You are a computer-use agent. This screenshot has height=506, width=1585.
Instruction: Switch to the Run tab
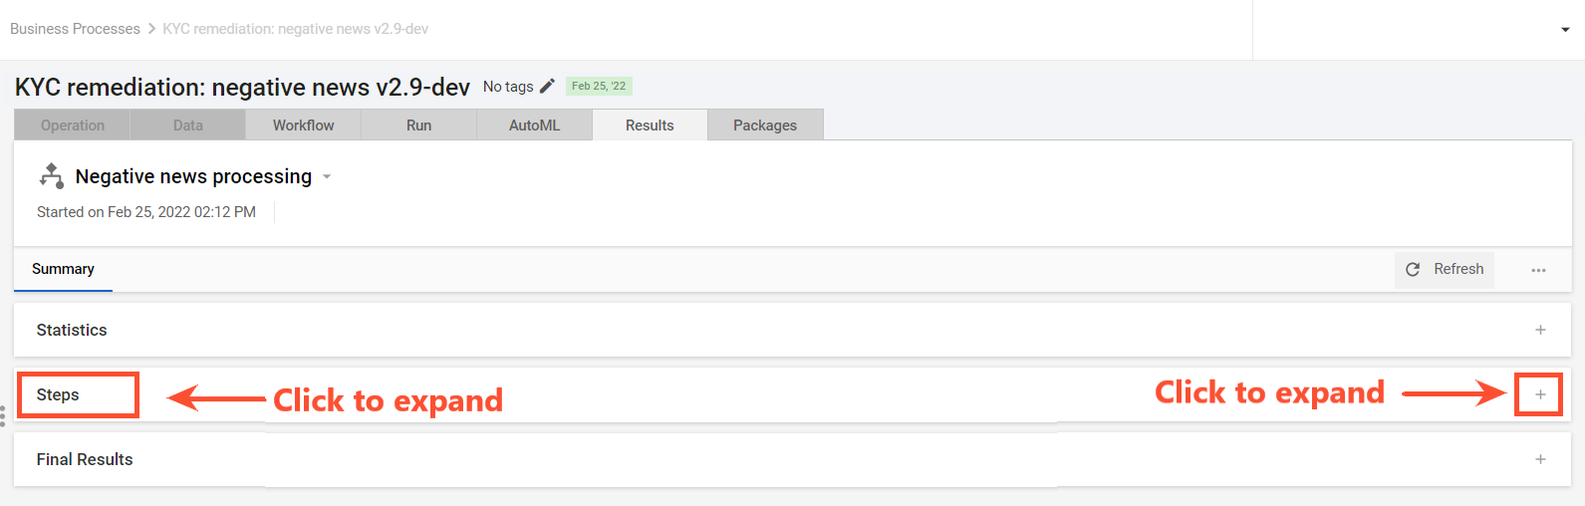(419, 125)
